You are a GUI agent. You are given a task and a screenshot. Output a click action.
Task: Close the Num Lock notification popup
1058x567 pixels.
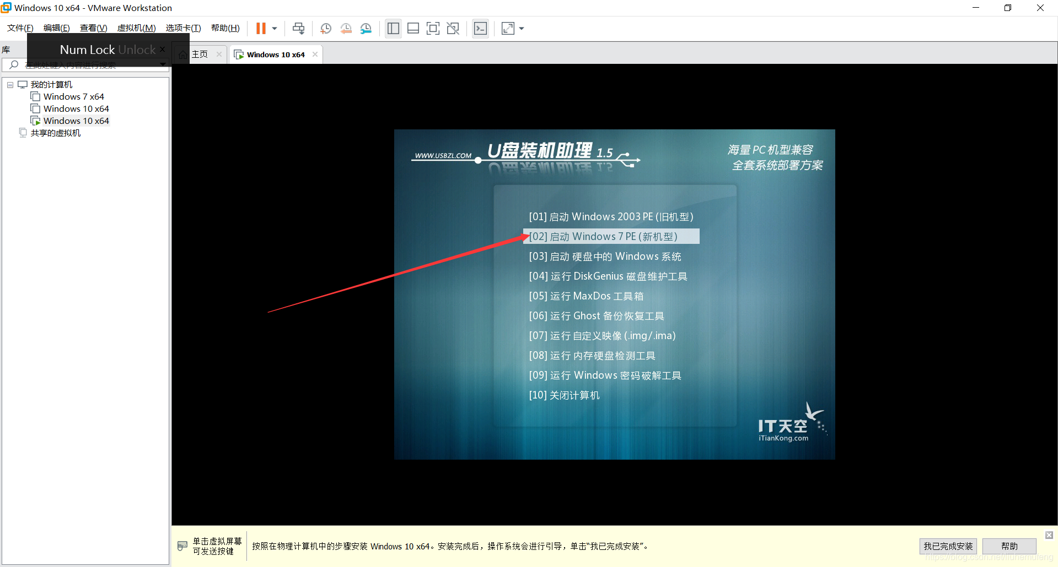pyautogui.click(x=162, y=49)
